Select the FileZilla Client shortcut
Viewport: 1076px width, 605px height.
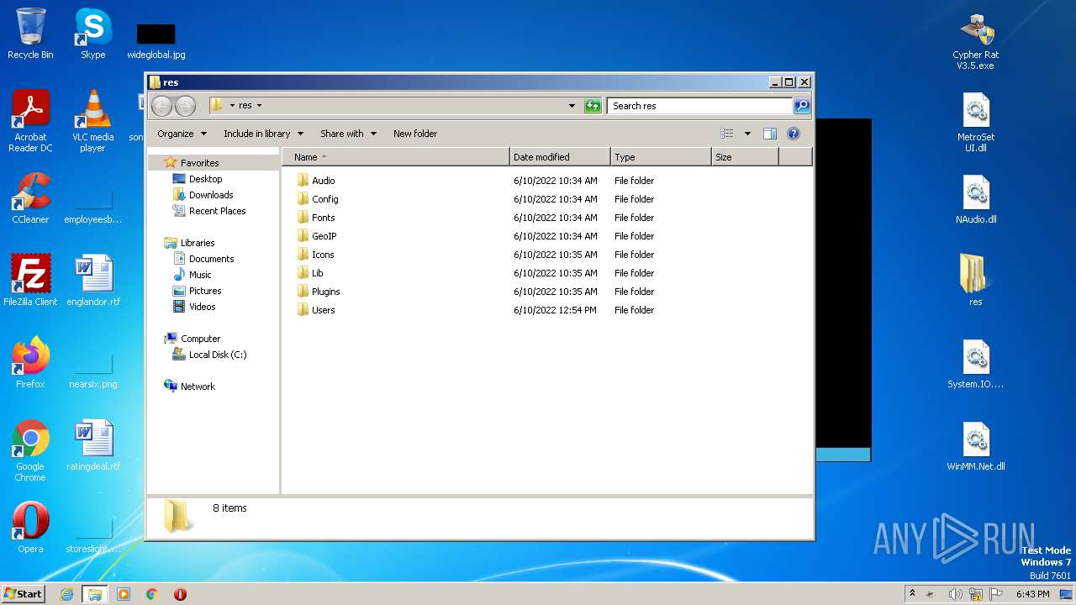(x=30, y=281)
